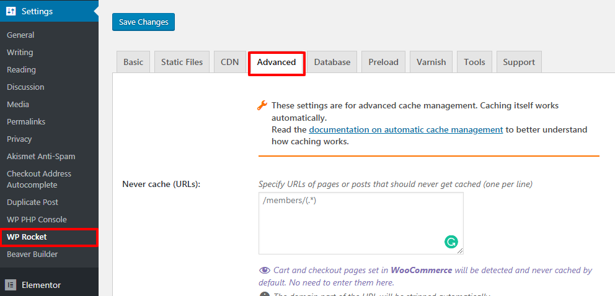Click the orange wrench icon
Viewport: 615px width, 296px height.
pyautogui.click(x=262, y=105)
